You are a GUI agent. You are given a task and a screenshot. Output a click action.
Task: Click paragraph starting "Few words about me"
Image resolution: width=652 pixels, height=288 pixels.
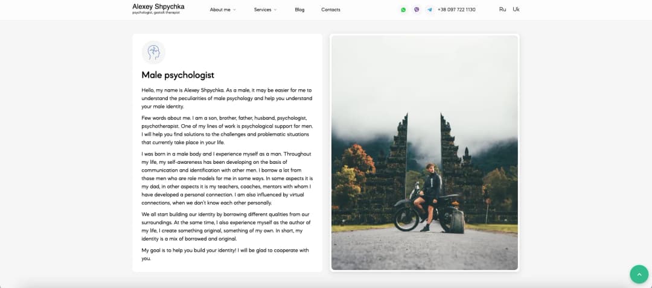click(x=227, y=130)
